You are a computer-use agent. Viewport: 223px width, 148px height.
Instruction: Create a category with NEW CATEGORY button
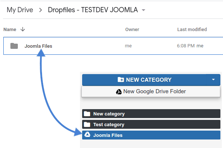(144, 80)
